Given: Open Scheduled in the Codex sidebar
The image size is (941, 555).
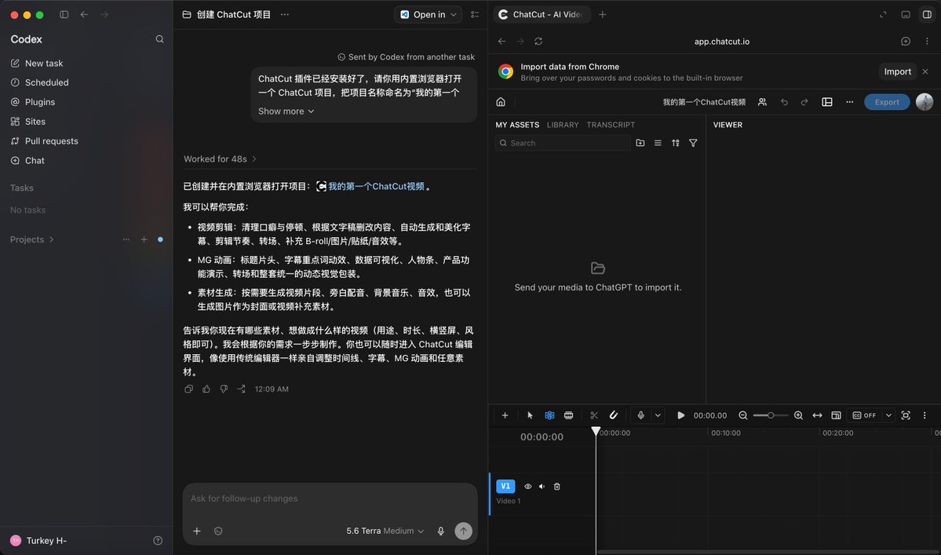Looking at the screenshot, I should [47, 82].
